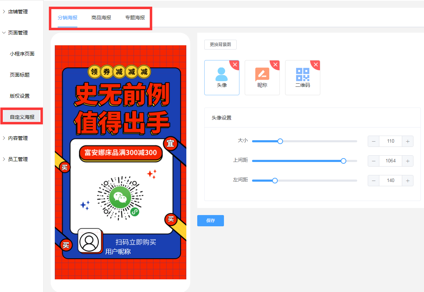This screenshot has height=292, width=424.
Task: Select the 二维码 QR code element card
Action: [x=303, y=78]
